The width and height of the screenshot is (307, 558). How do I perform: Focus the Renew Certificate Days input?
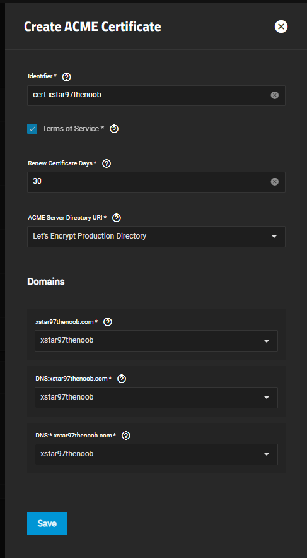pos(149,182)
